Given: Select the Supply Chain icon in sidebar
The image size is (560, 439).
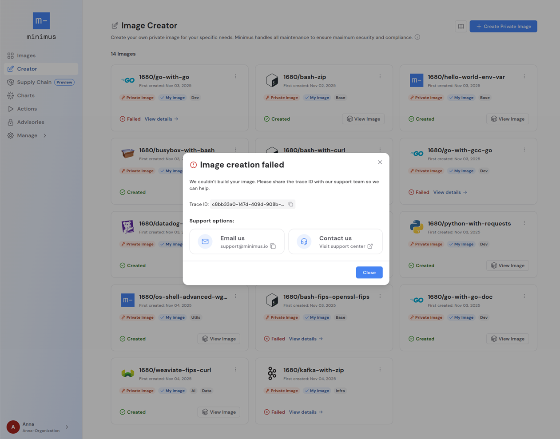Looking at the screenshot, I should point(10,82).
